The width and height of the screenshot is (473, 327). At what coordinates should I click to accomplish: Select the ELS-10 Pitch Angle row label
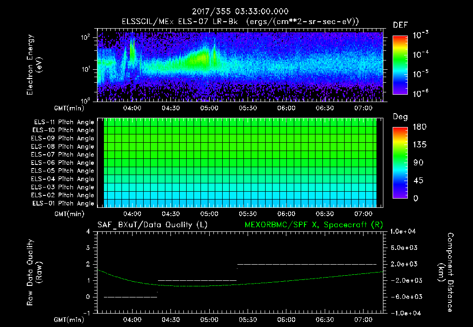[x=63, y=130]
